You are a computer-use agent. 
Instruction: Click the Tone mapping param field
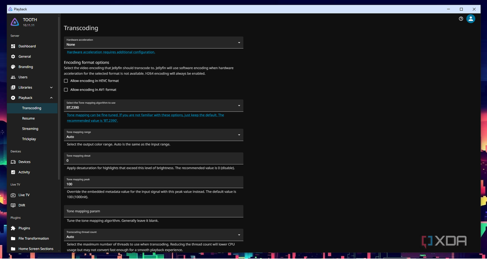click(154, 211)
